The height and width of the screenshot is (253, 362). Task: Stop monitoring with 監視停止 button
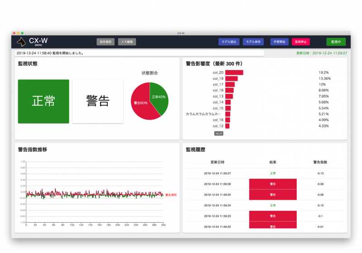(x=300, y=42)
